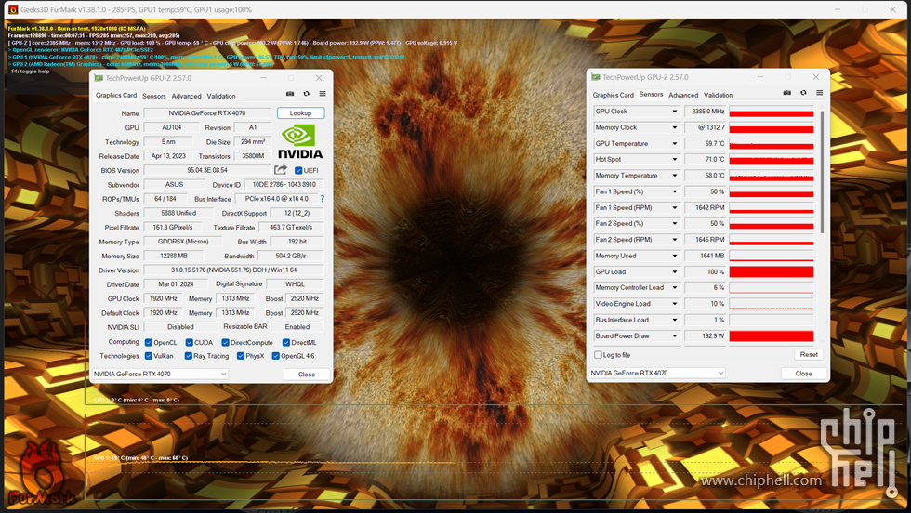911x513 pixels.
Task: Open the GPU selector dropdown in Sensors window
Action: click(657, 373)
